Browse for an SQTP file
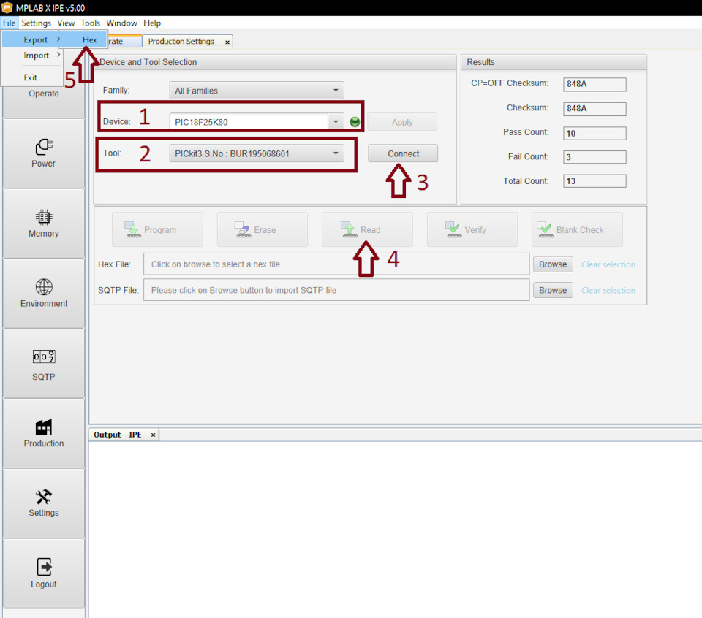Viewport: 702px width, 618px height. (553, 290)
